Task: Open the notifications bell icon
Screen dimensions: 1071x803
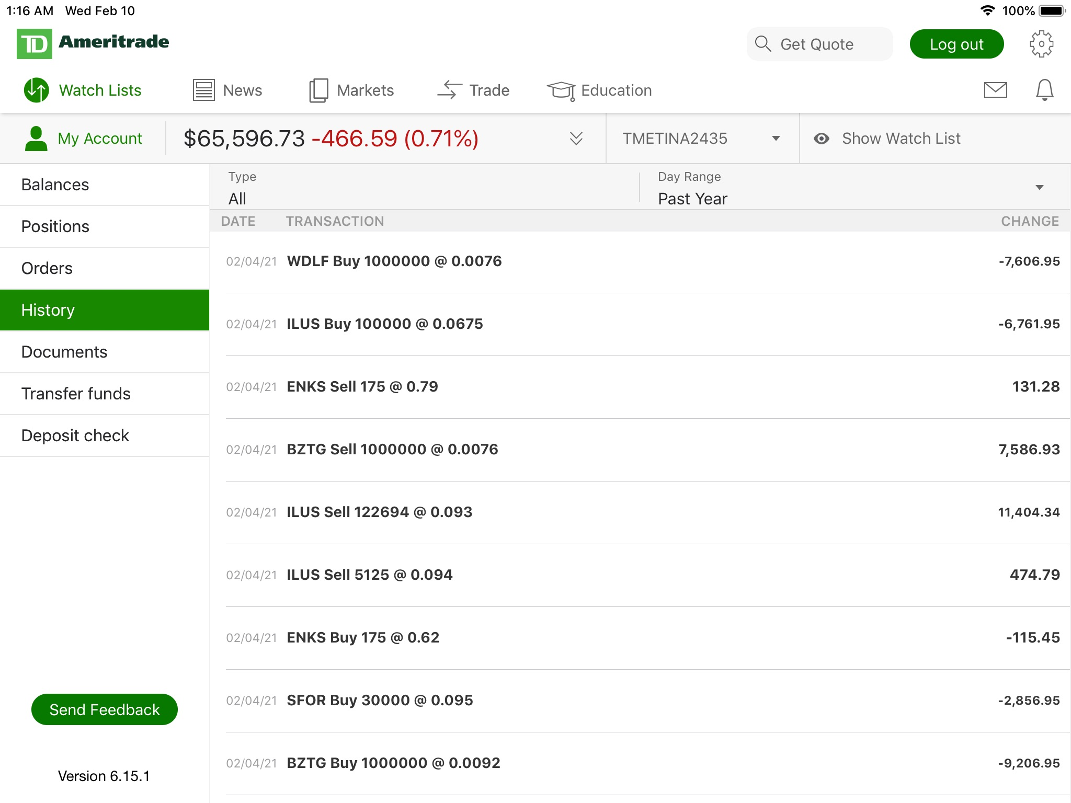Action: [1044, 90]
